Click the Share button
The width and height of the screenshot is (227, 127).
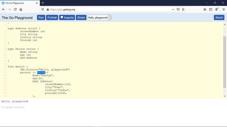tap(81, 18)
